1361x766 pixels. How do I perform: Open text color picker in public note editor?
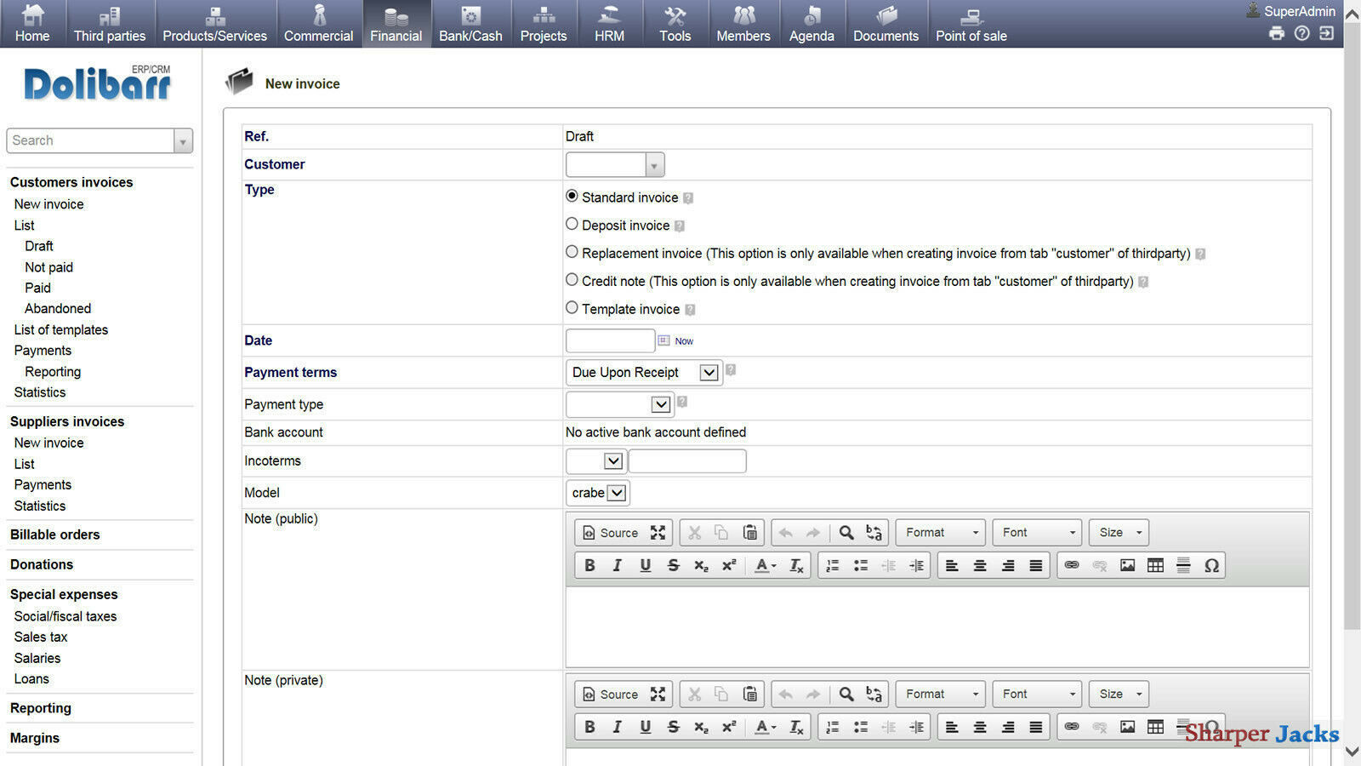(765, 565)
